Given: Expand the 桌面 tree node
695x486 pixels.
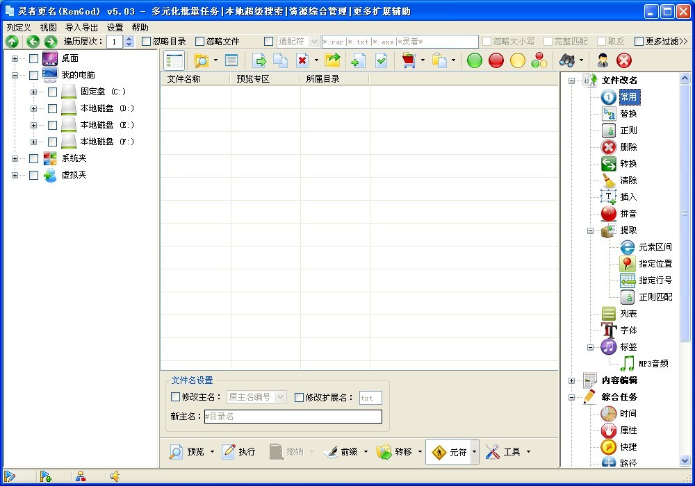Looking at the screenshot, I should [15, 58].
